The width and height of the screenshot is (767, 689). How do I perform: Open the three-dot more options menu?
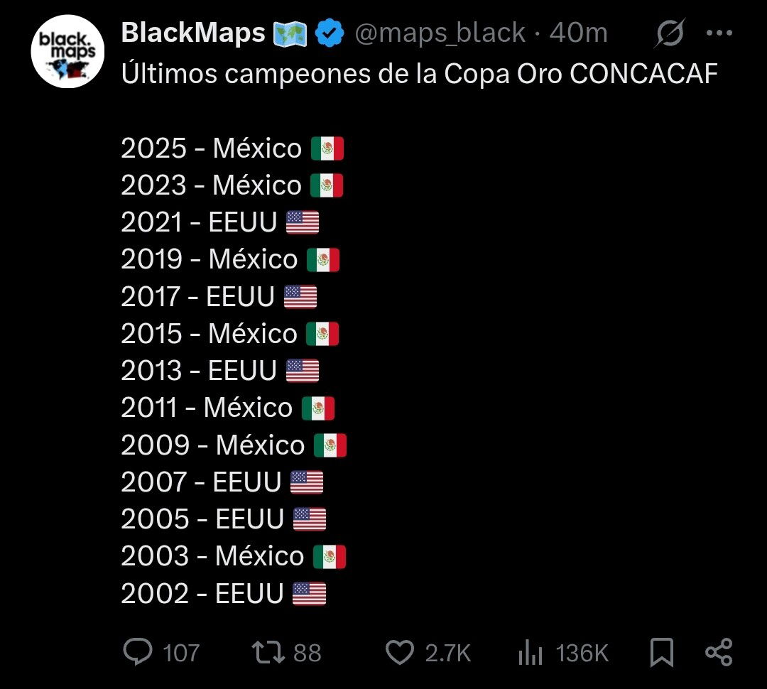click(x=719, y=33)
